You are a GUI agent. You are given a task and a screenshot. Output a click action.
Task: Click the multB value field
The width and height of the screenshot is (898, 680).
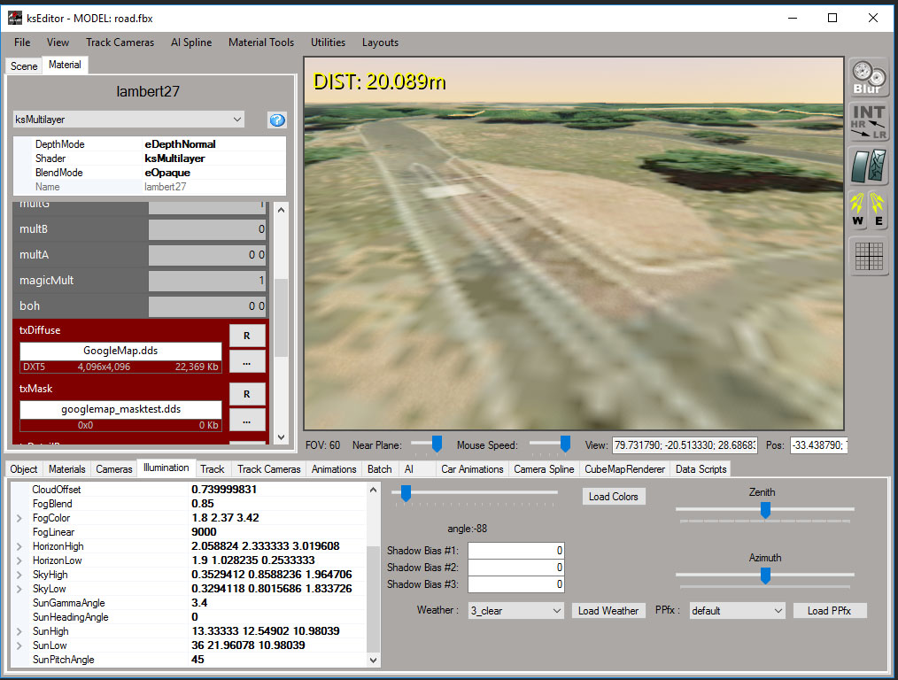point(207,229)
